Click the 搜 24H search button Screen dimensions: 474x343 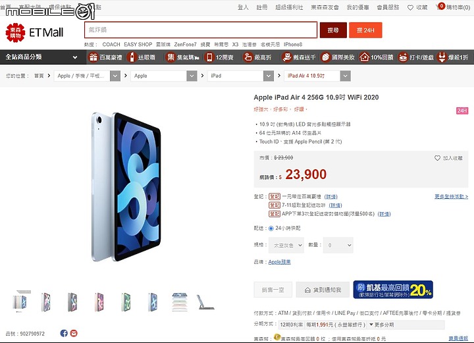click(x=365, y=30)
